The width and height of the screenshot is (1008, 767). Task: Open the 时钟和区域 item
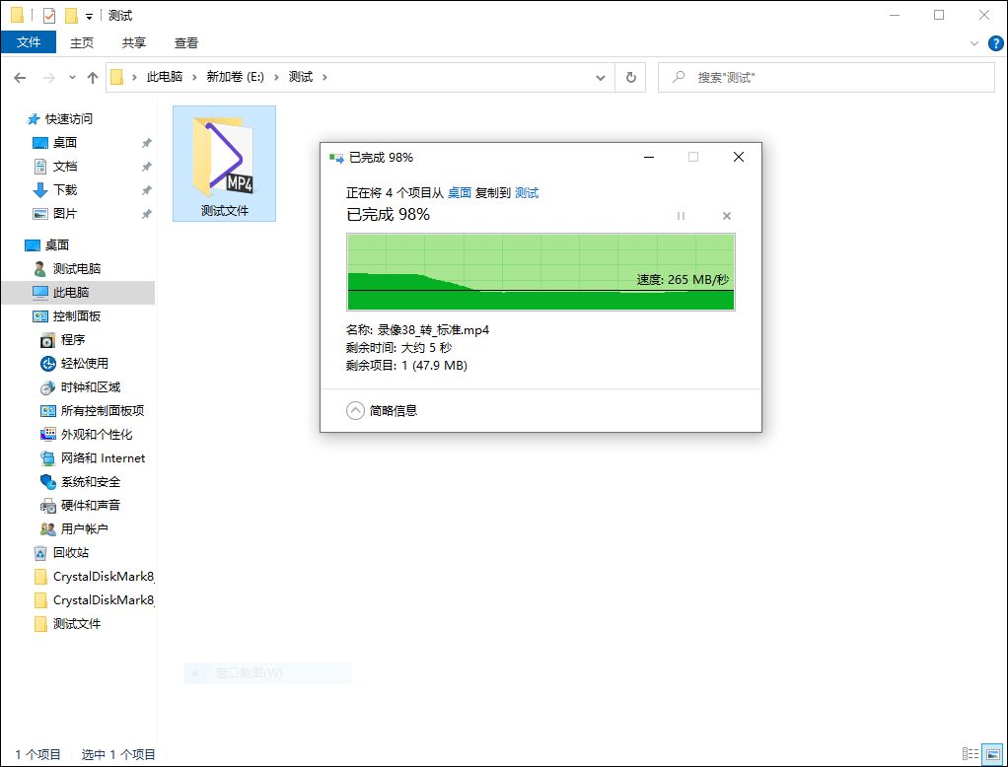click(91, 387)
